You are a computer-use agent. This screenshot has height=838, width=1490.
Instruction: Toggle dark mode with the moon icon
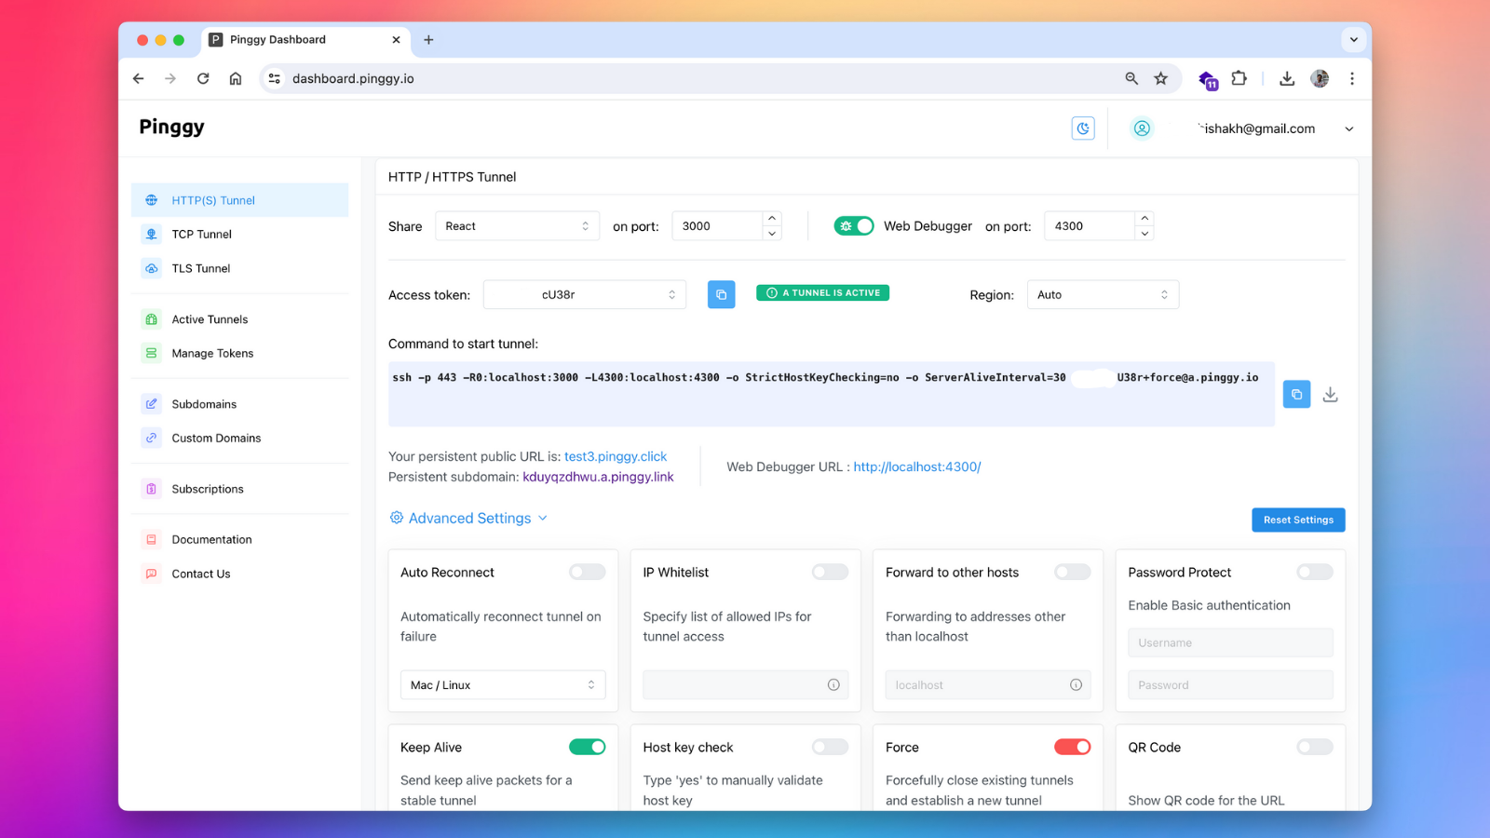tap(1083, 128)
